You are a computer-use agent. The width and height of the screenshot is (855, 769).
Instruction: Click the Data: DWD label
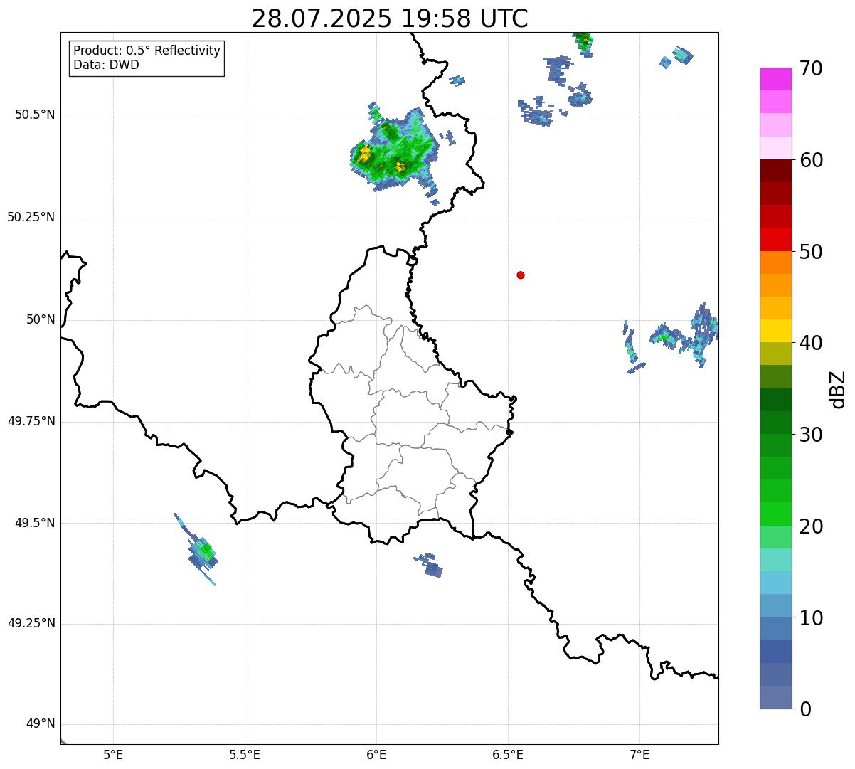pyautogui.click(x=106, y=65)
